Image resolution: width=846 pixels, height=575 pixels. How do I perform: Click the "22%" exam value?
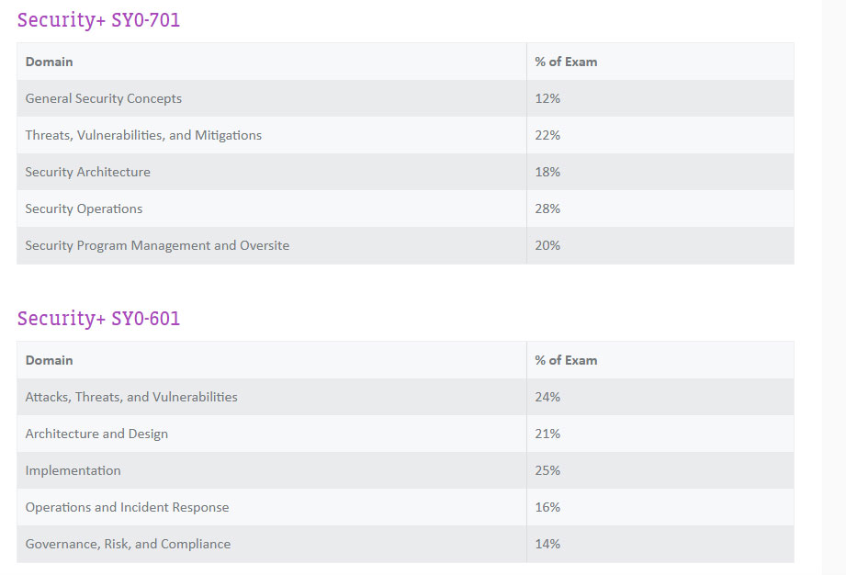click(x=547, y=135)
